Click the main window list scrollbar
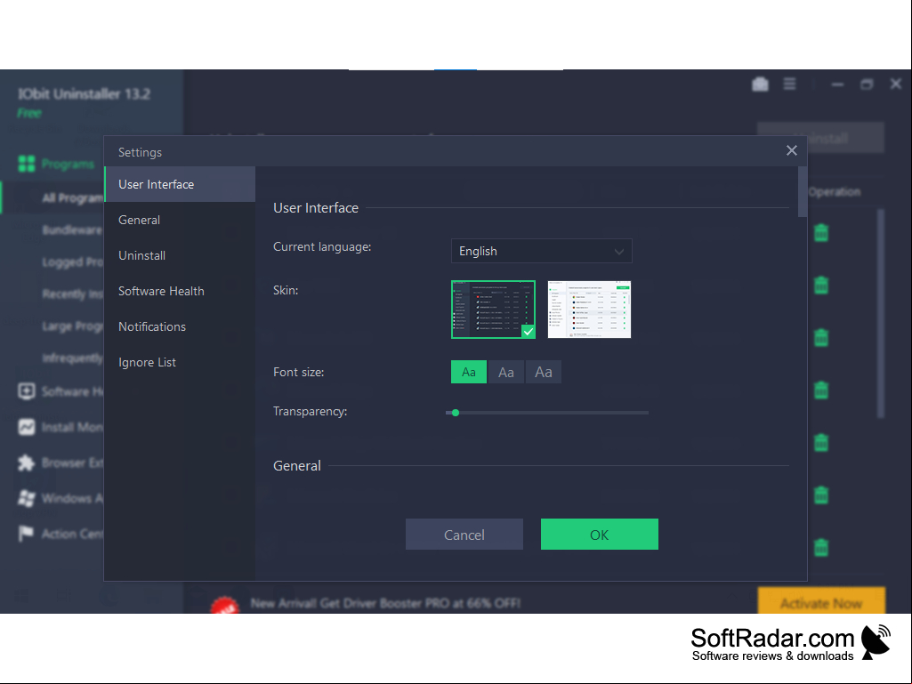This screenshot has width=912, height=684. click(x=881, y=313)
